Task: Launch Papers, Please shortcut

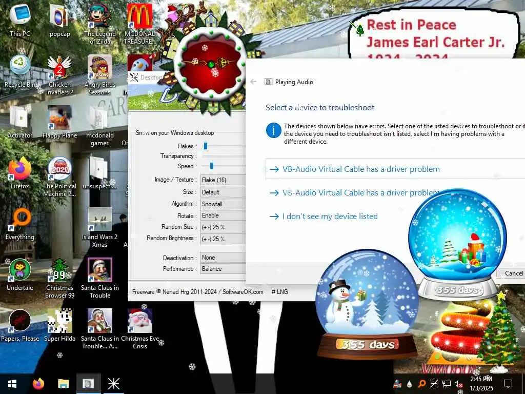Action: 20,326
